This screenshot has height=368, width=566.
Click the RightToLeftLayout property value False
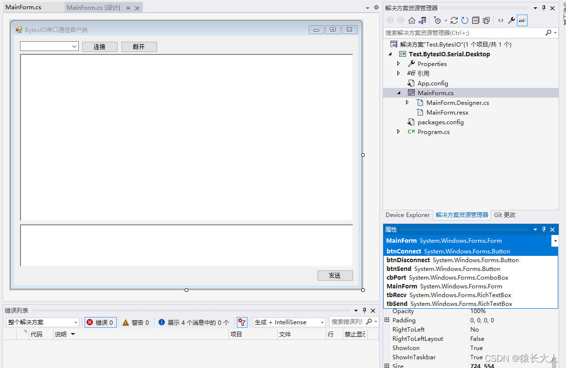(477, 338)
